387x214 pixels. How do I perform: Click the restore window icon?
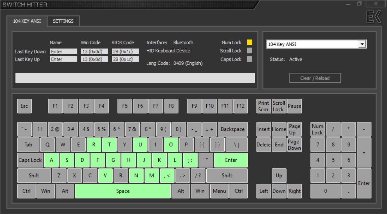click(x=359, y=4)
